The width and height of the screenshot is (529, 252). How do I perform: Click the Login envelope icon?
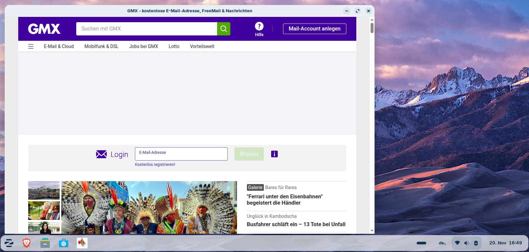(x=101, y=154)
